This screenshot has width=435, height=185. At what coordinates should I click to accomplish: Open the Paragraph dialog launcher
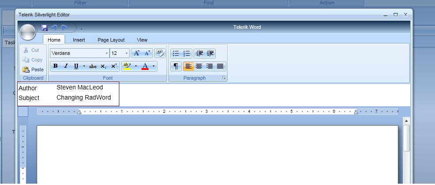(x=224, y=78)
